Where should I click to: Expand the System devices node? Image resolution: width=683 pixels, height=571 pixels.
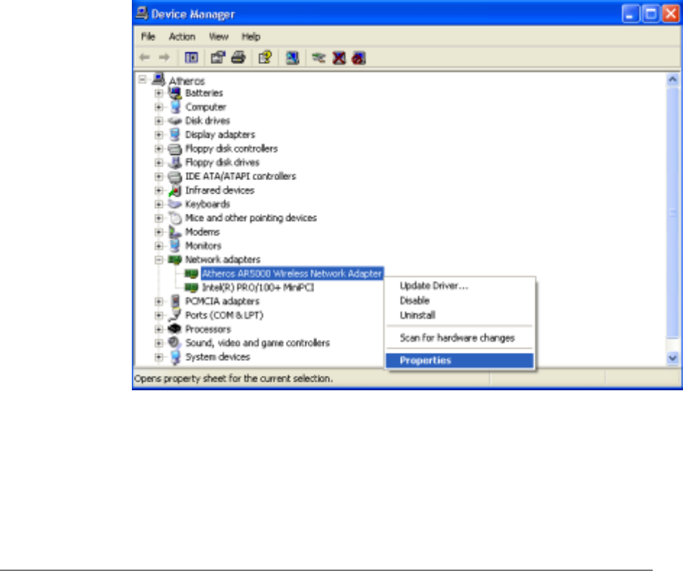[159, 357]
